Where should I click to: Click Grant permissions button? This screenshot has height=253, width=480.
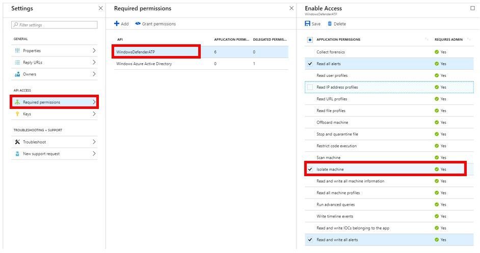pyautogui.click(x=155, y=24)
